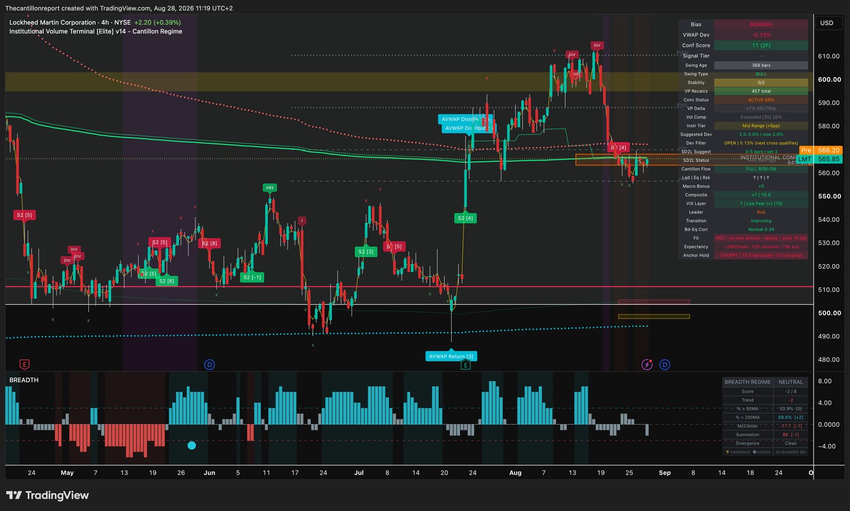Viewport: 850px width, 511px height.
Task: Click the green earnings E icon in July
Action: (465, 365)
